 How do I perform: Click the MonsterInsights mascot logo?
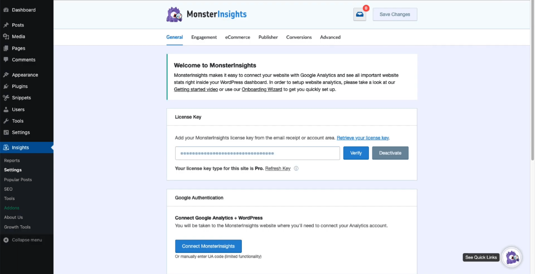[174, 14]
